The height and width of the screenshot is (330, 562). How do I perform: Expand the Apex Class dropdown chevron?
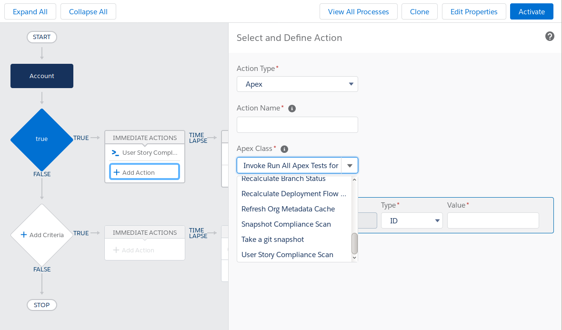pyautogui.click(x=350, y=165)
